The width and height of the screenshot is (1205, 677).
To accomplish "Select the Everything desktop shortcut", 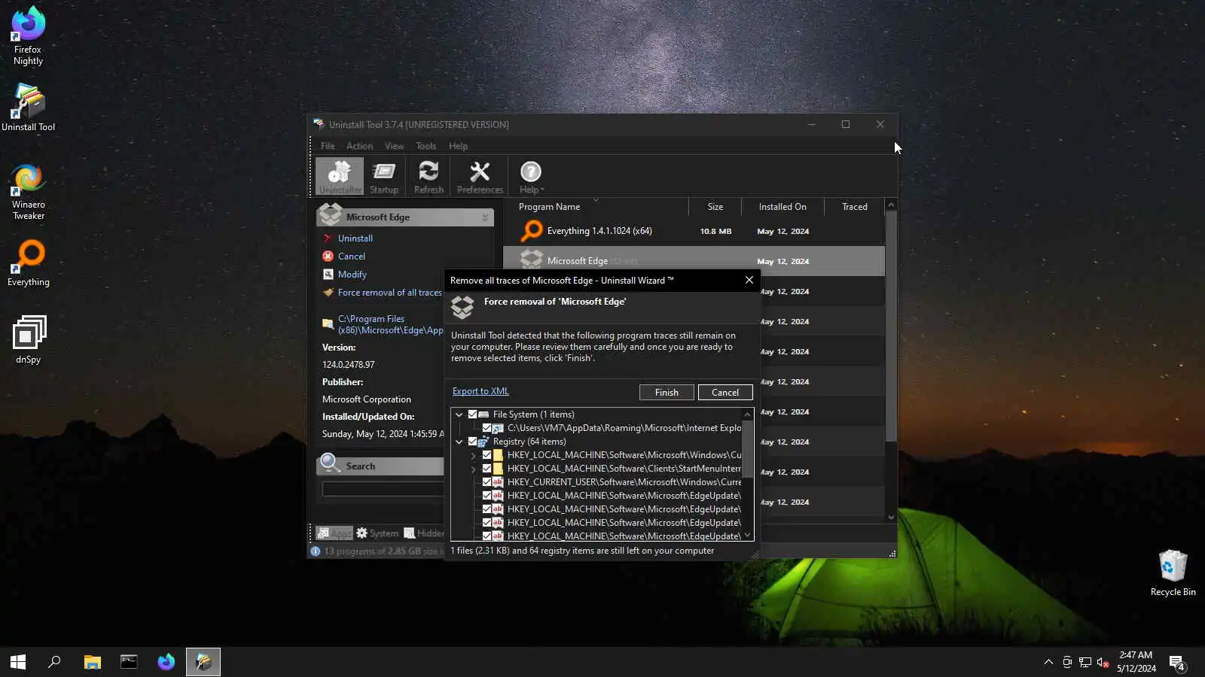I will pos(28,263).
